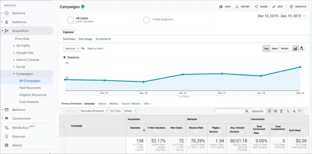
Task: Click the Select a metric link
Action: 95,48
